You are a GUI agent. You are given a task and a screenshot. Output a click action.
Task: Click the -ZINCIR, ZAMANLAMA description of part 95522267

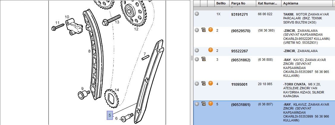click(300, 51)
